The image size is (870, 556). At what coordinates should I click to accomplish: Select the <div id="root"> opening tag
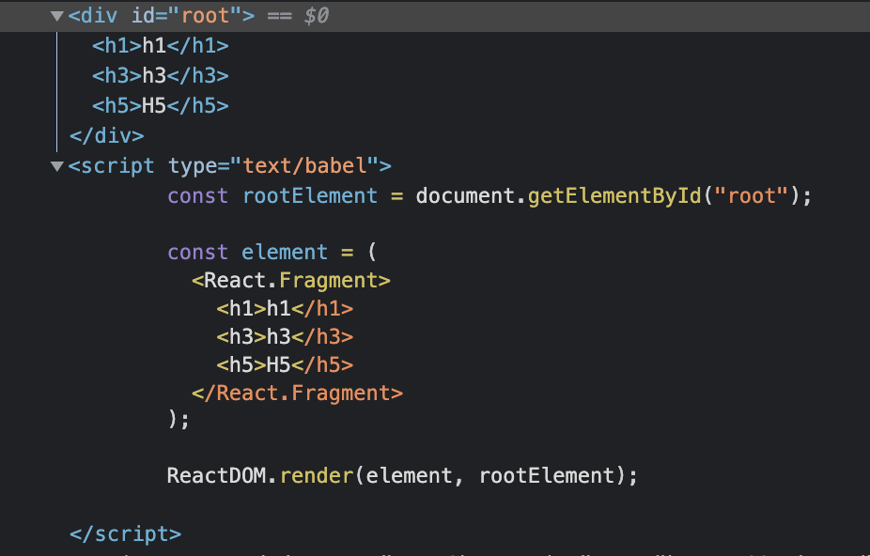pyautogui.click(x=162, y=16)
